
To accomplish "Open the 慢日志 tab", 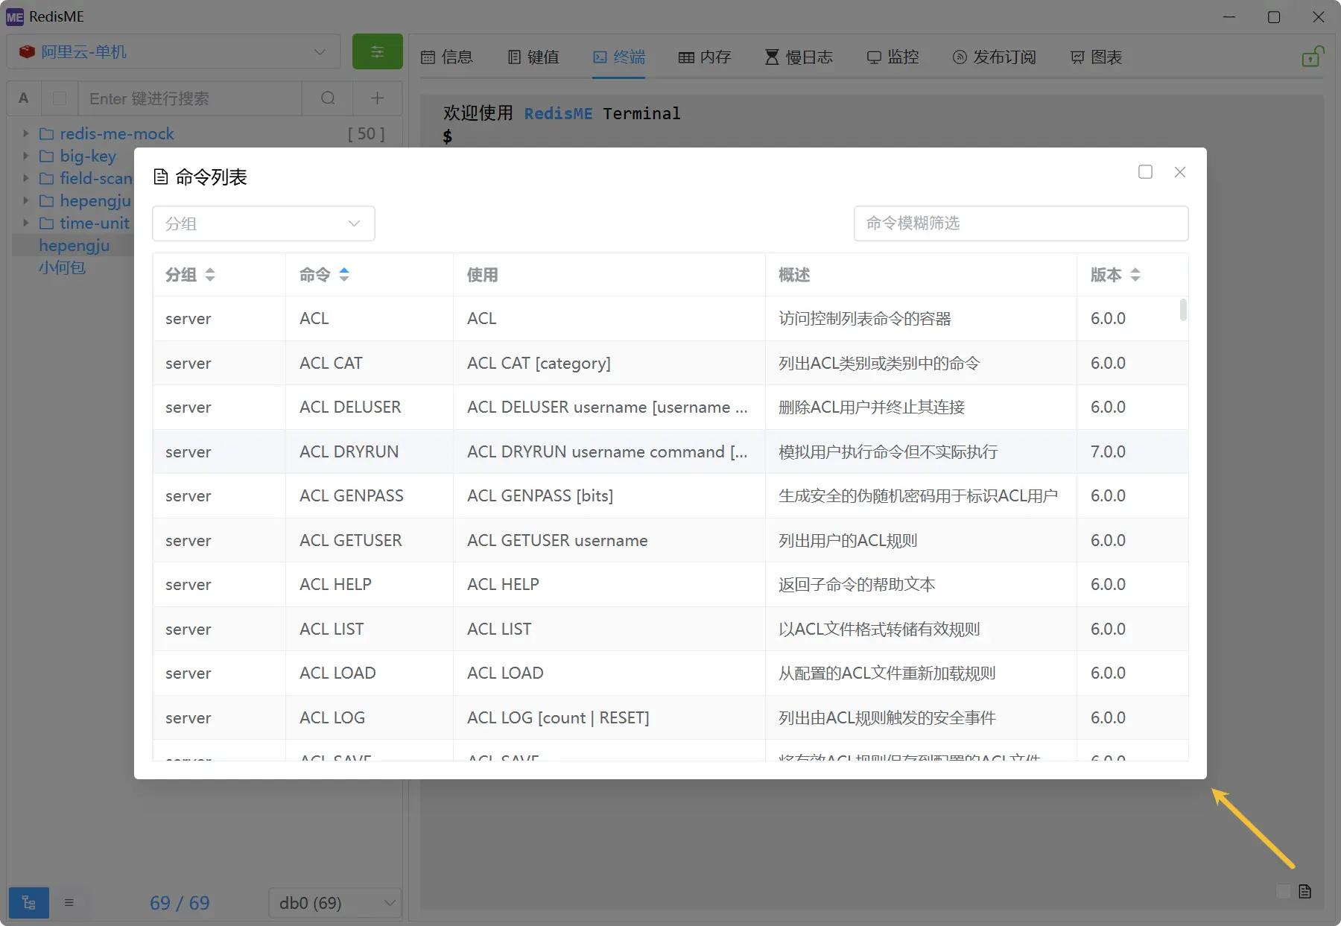I will (799, 57).
